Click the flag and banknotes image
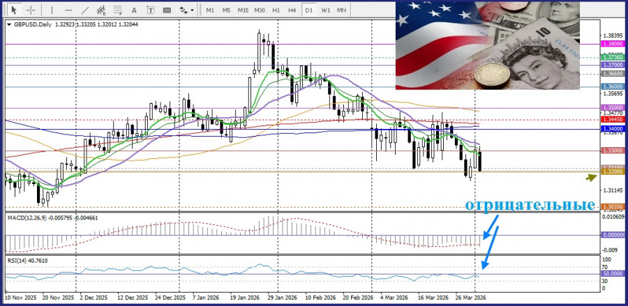Viewport: 628px width, 306px height. (x=488, y=45)
